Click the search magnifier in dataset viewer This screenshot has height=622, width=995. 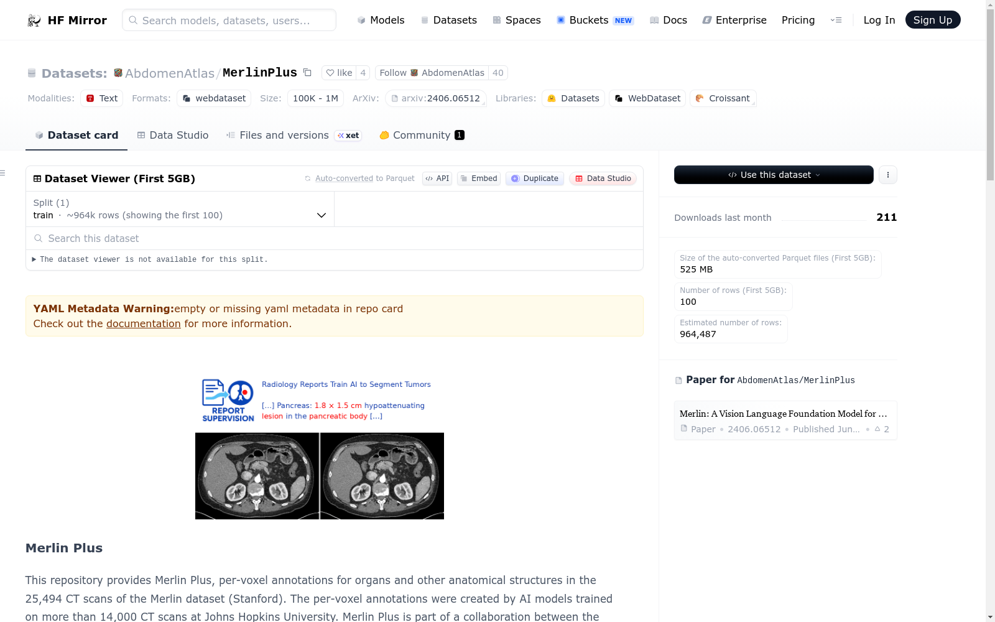coord(39,238)
